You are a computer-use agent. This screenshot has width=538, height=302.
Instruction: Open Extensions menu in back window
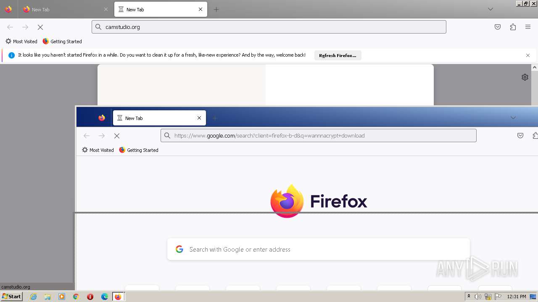(513, 27)
